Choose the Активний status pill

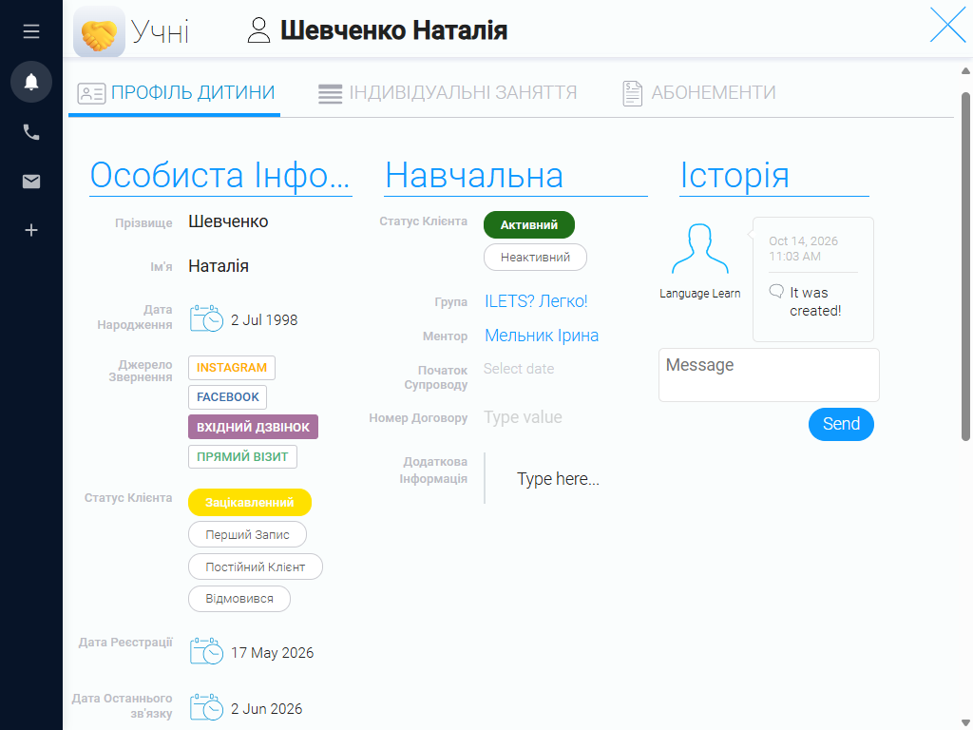tap(529, 224)
